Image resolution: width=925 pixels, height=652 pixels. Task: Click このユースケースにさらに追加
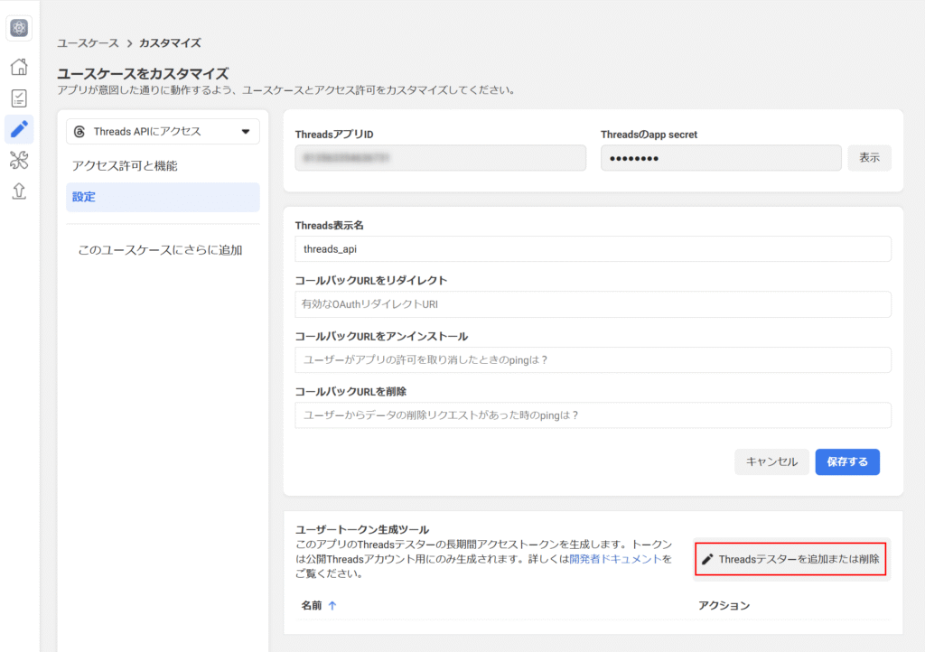point(160,250)
